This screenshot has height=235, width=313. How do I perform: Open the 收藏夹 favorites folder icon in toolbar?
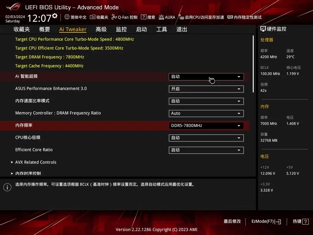tap(93, 17)
